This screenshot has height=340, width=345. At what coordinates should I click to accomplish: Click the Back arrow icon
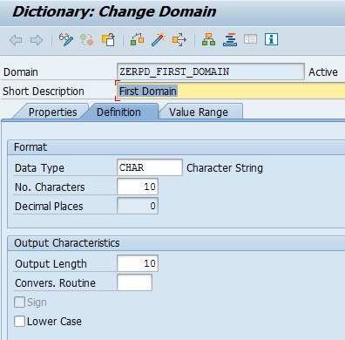16,40
